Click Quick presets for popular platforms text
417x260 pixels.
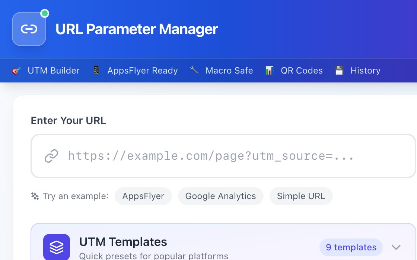coord(153,256)
